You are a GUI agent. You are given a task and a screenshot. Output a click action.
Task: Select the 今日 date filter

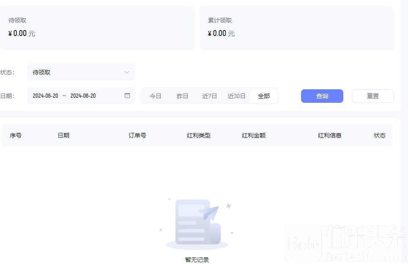pos(155,96)
